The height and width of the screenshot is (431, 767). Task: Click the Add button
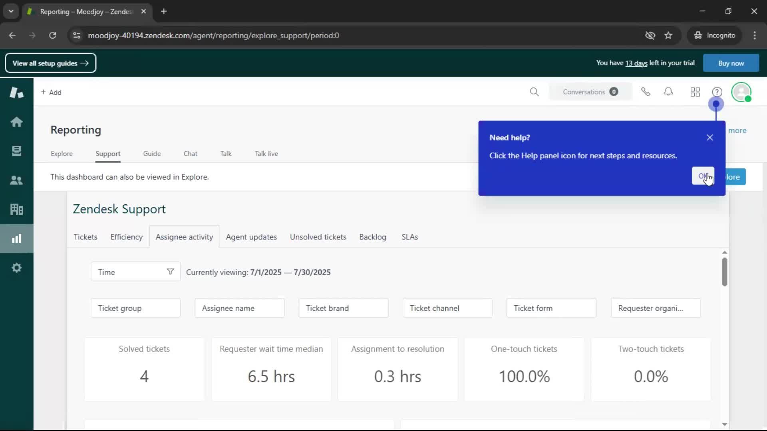point(51,92)
